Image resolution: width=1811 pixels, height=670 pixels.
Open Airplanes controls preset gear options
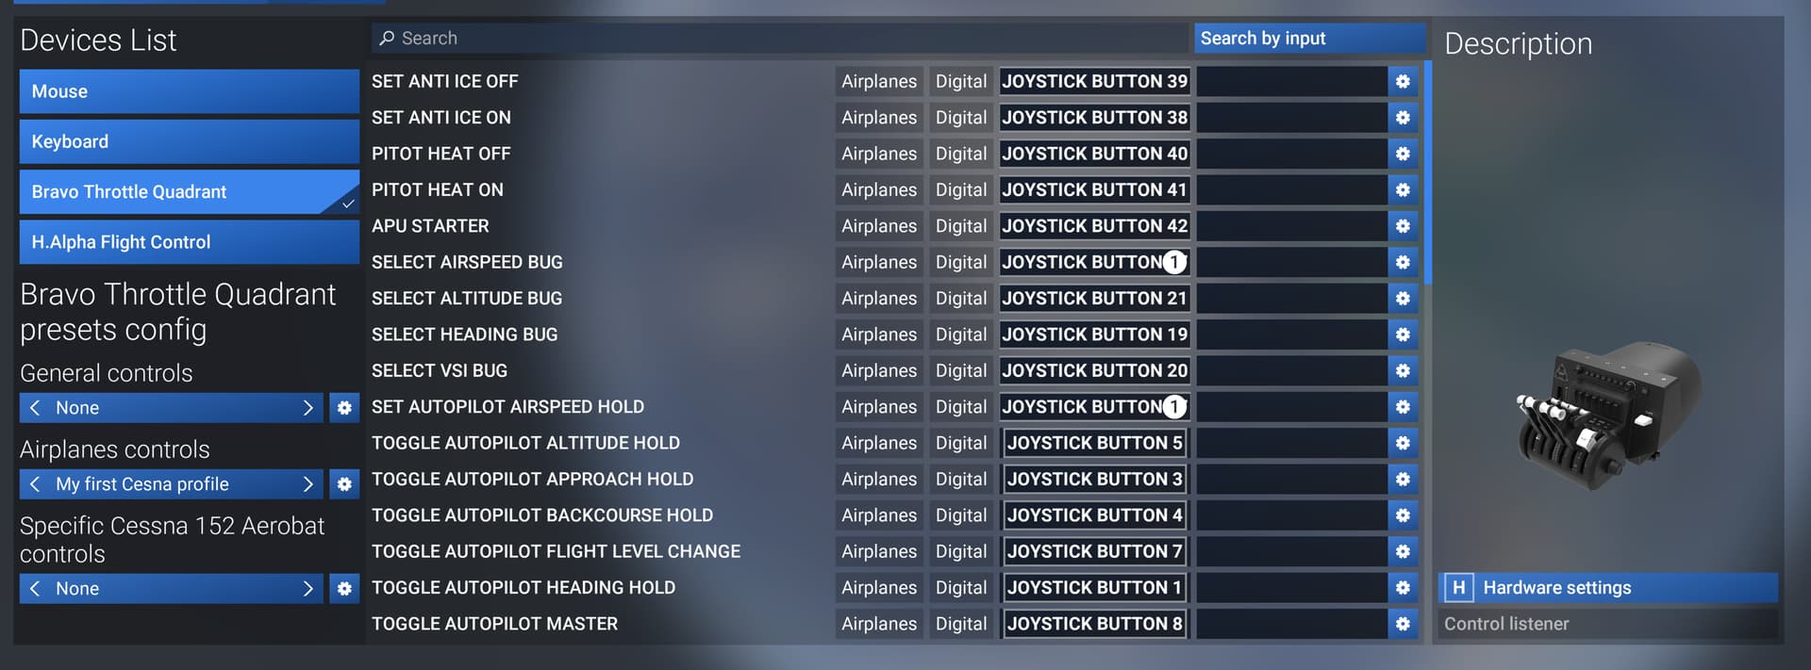pyautogui.click(x=344, y=484)
